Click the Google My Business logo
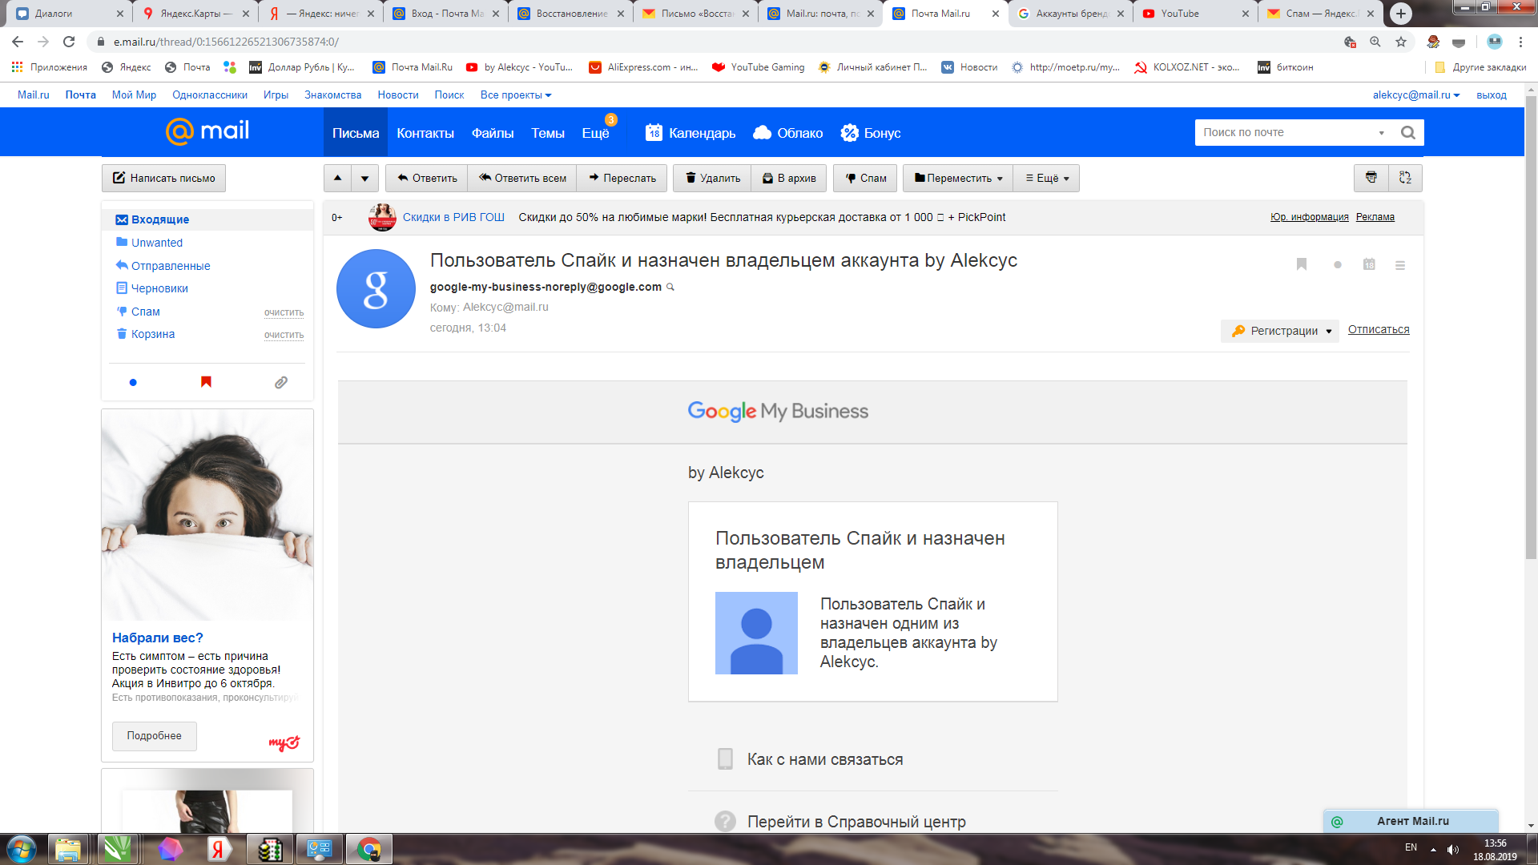 point(778,411)
